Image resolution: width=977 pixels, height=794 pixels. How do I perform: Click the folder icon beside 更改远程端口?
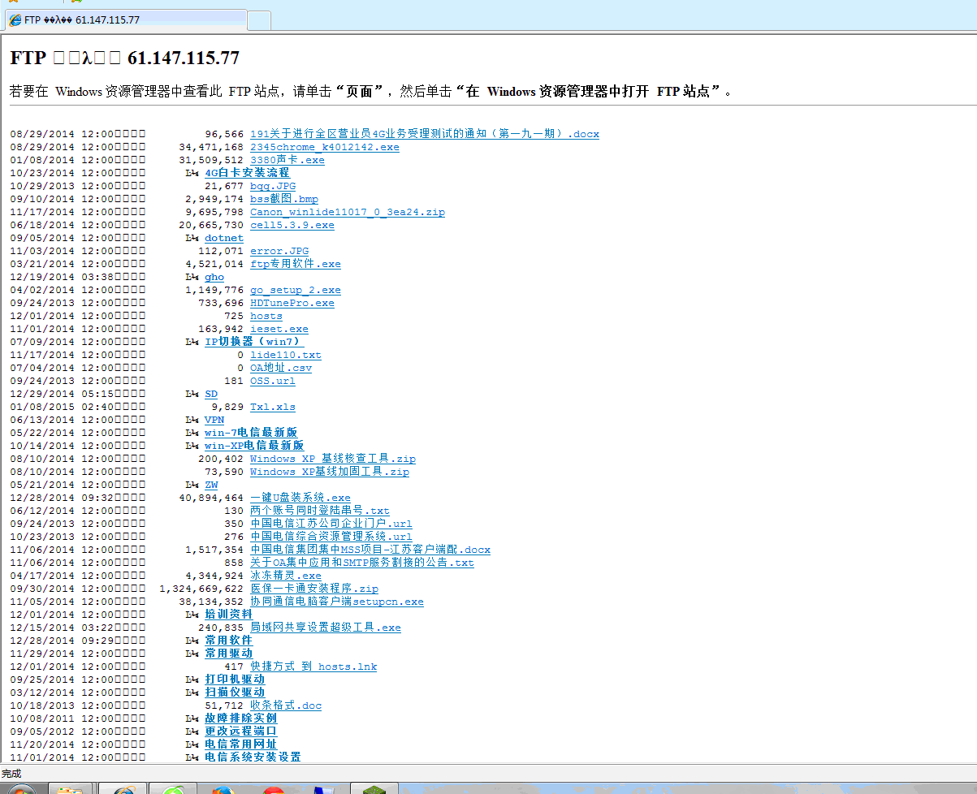click(192, 731)
